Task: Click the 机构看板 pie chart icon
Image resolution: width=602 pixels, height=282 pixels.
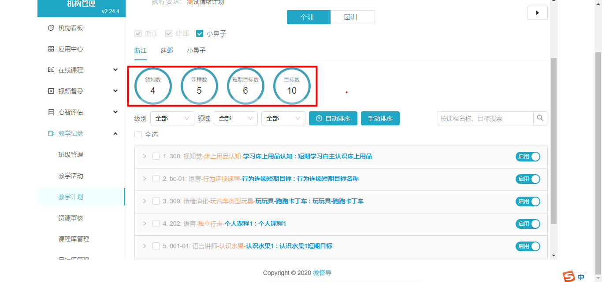Action: click(x=51, y=28)
